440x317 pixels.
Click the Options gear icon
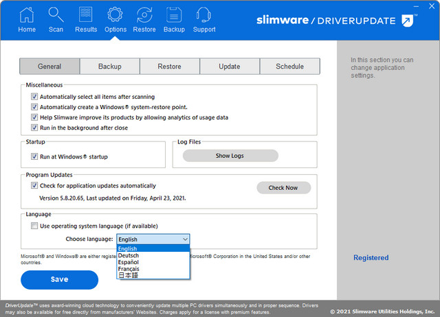click(115, 14)
